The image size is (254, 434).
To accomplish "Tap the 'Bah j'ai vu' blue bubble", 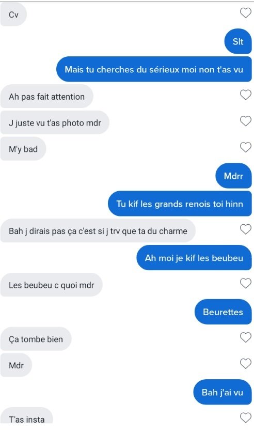I will point(223,392).
